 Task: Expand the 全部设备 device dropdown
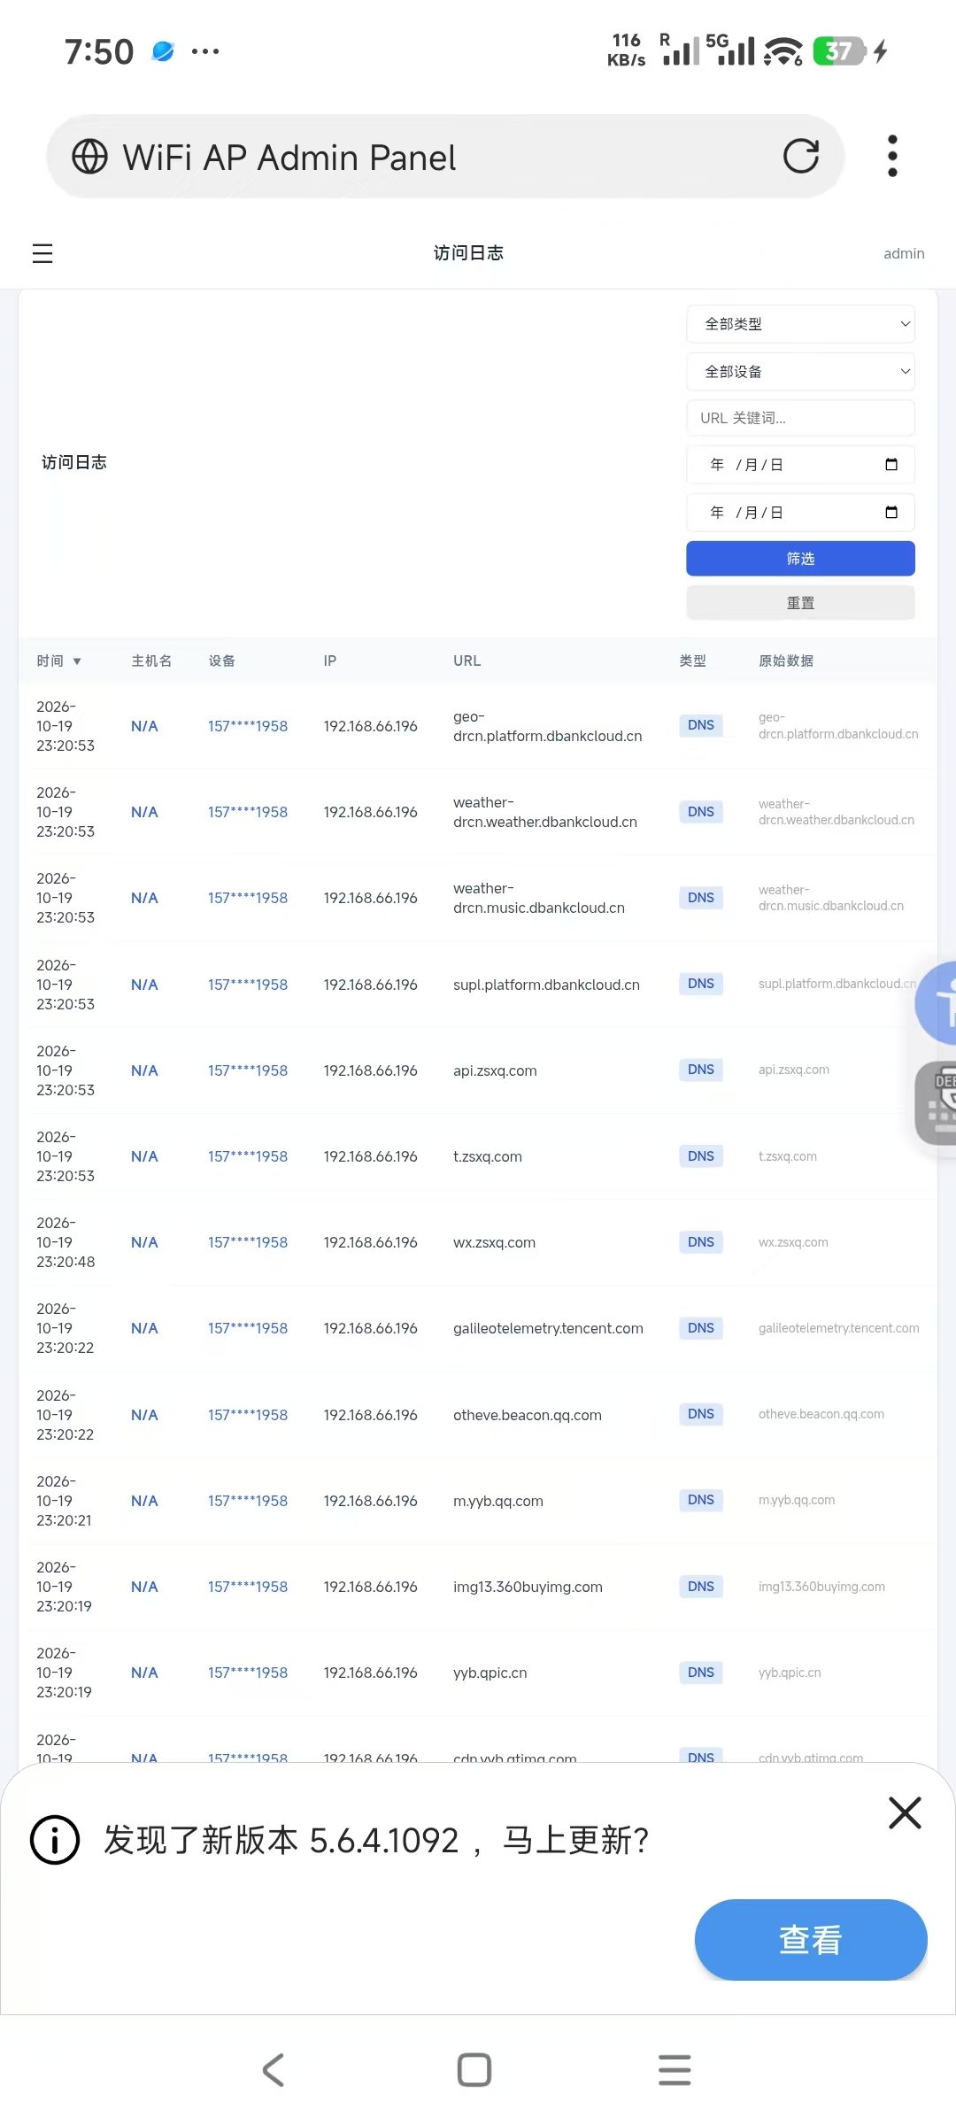click(x=800, y=372)
